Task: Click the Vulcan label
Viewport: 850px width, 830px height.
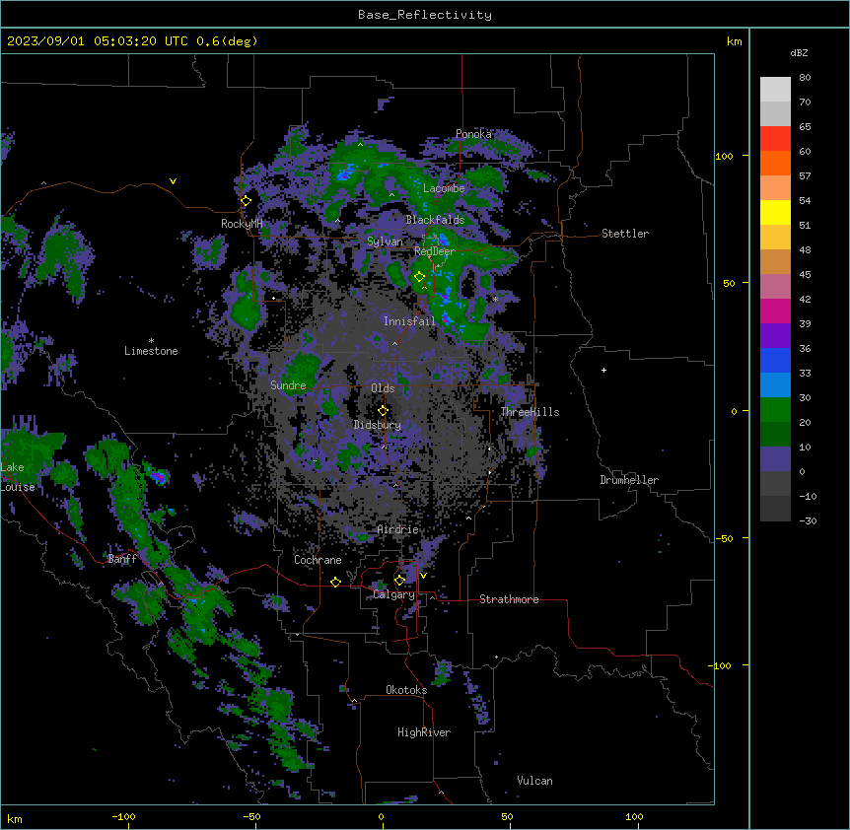Action: [534, 781]
